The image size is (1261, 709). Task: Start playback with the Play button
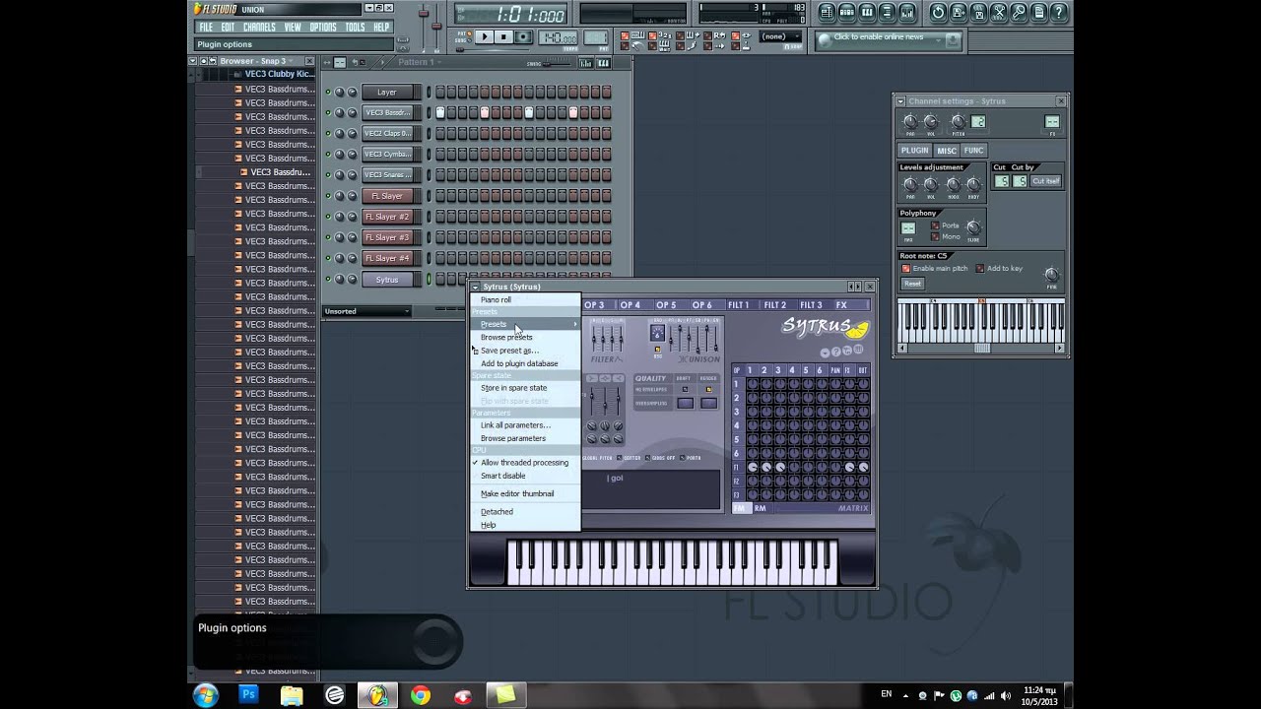click(x=484, y=36)
